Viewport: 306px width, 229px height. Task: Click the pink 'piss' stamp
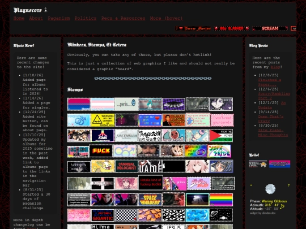(175, 183)
